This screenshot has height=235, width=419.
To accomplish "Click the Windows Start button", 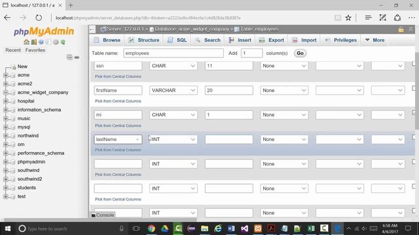I will 8,228.
